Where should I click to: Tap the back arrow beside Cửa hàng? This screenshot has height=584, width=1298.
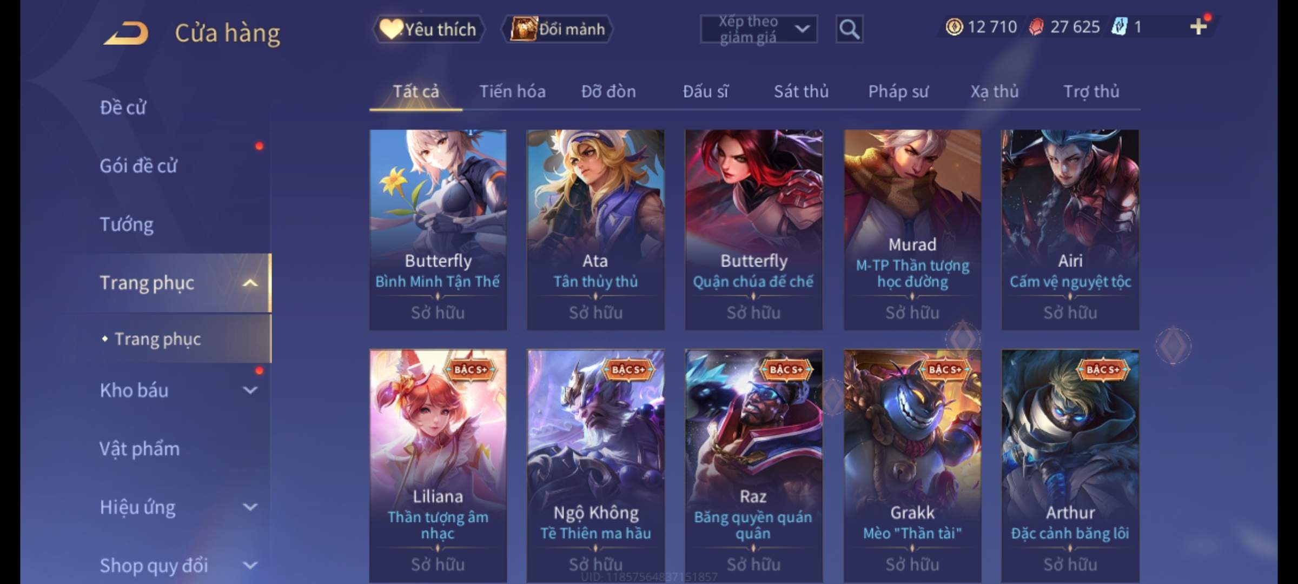(x=127, y=33)
